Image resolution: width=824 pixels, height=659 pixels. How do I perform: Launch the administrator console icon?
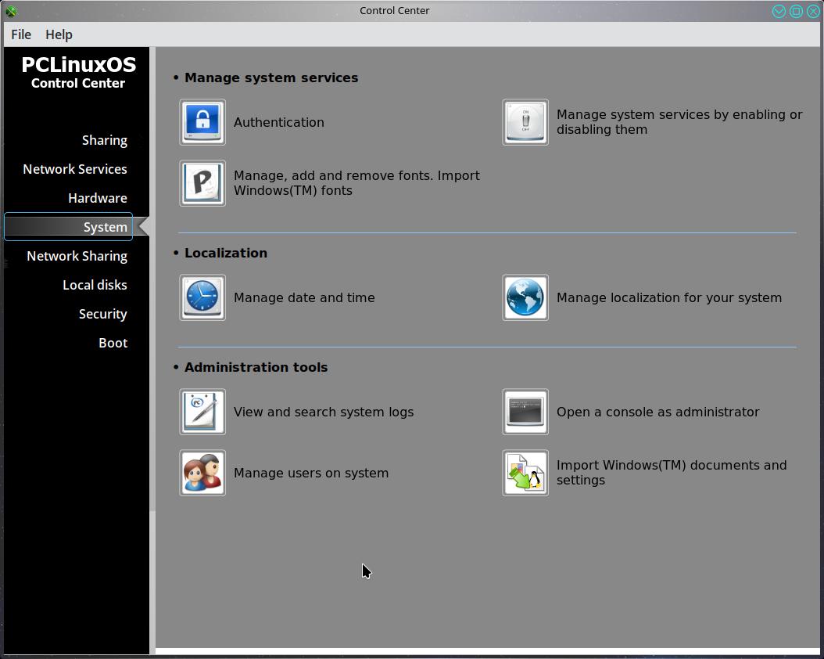pyautogui.click(x=525, y=412)
